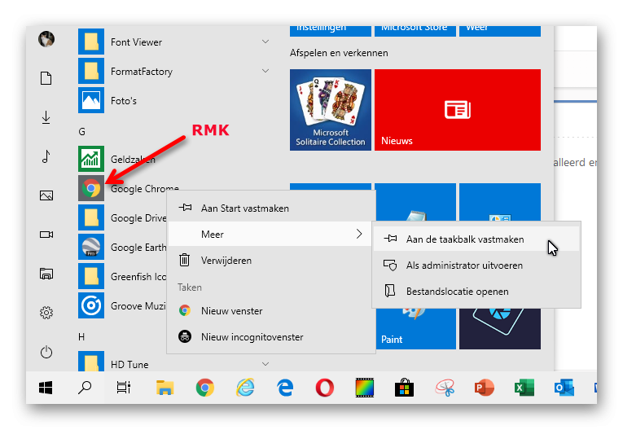623x430 pixels.
Task: Open the user account avatar in Start sidebar
Action: click(46, 39)
